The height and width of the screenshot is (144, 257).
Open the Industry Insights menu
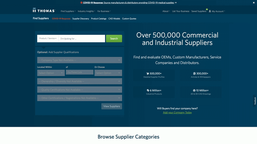pos(86,11)
